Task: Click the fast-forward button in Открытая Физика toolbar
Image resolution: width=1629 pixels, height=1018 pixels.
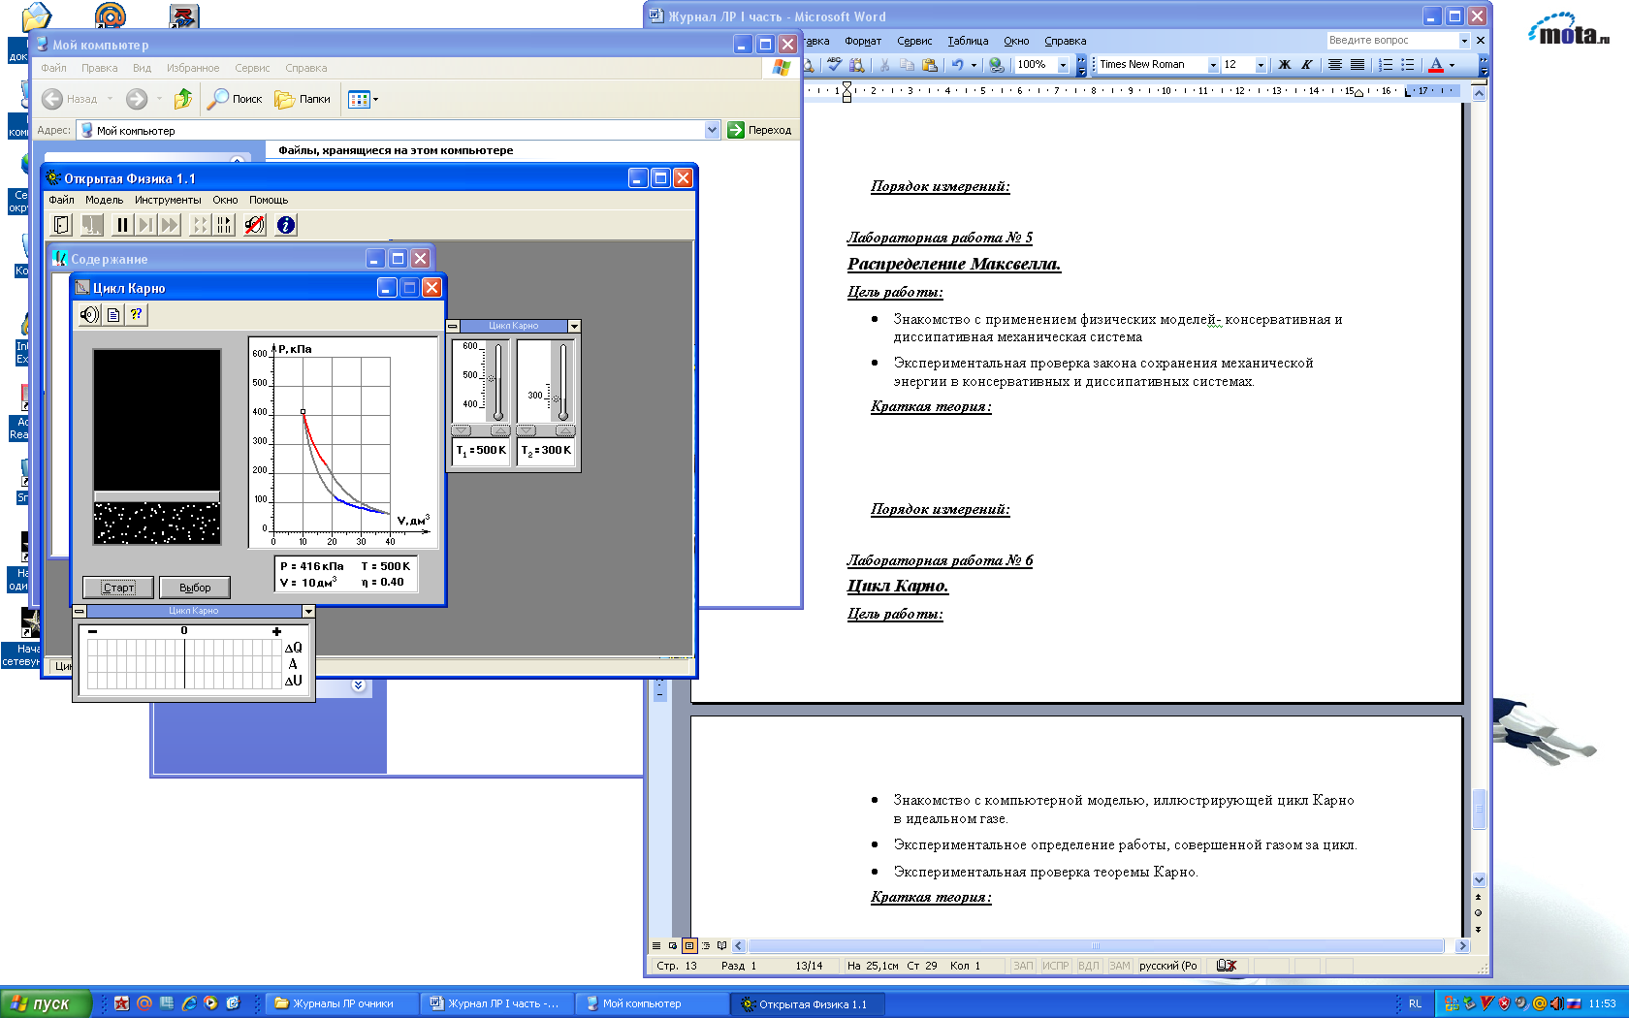Action: pyautogui.click(x=170, y=225)
